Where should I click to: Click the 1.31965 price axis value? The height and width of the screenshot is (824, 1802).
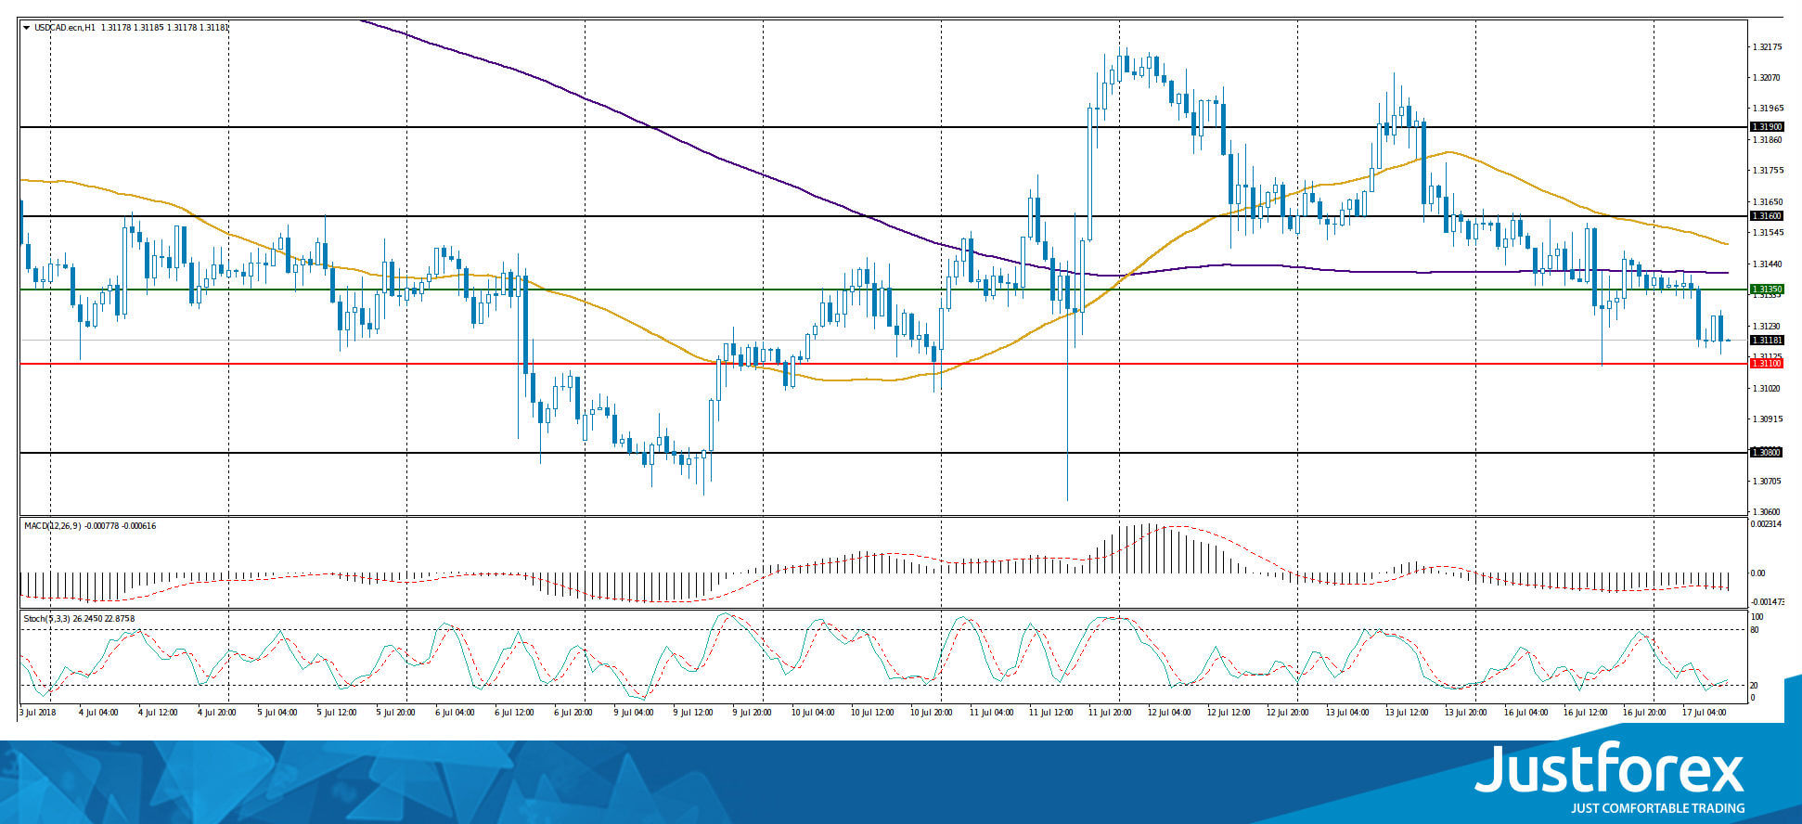[x=1768, y=109]
